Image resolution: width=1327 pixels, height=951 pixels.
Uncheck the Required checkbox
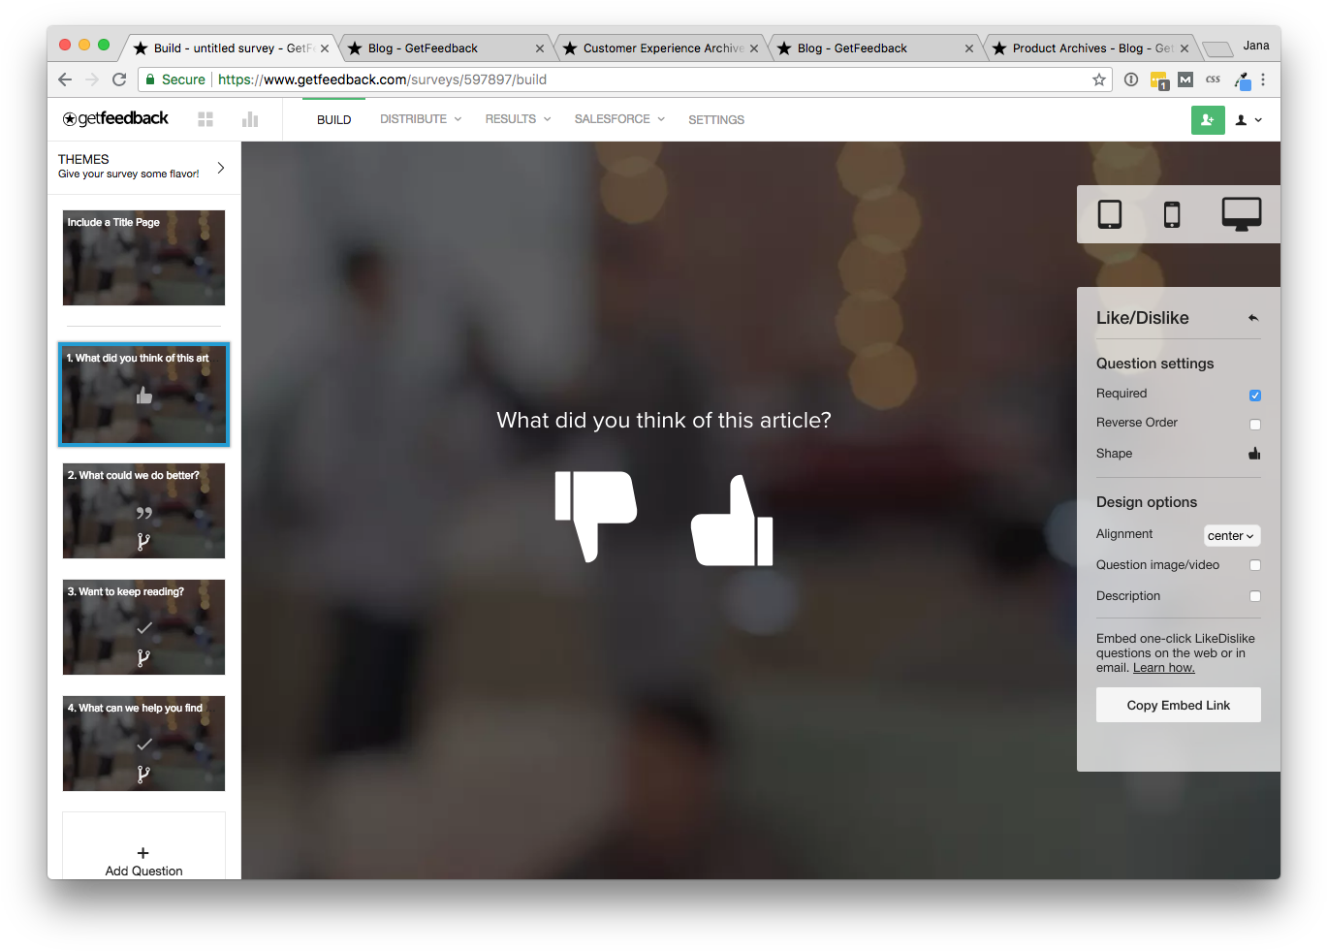(x=1255, y=395)
